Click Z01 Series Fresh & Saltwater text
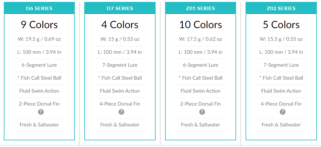The height and width of the screenshot is (147, 321). pos(201,125)
